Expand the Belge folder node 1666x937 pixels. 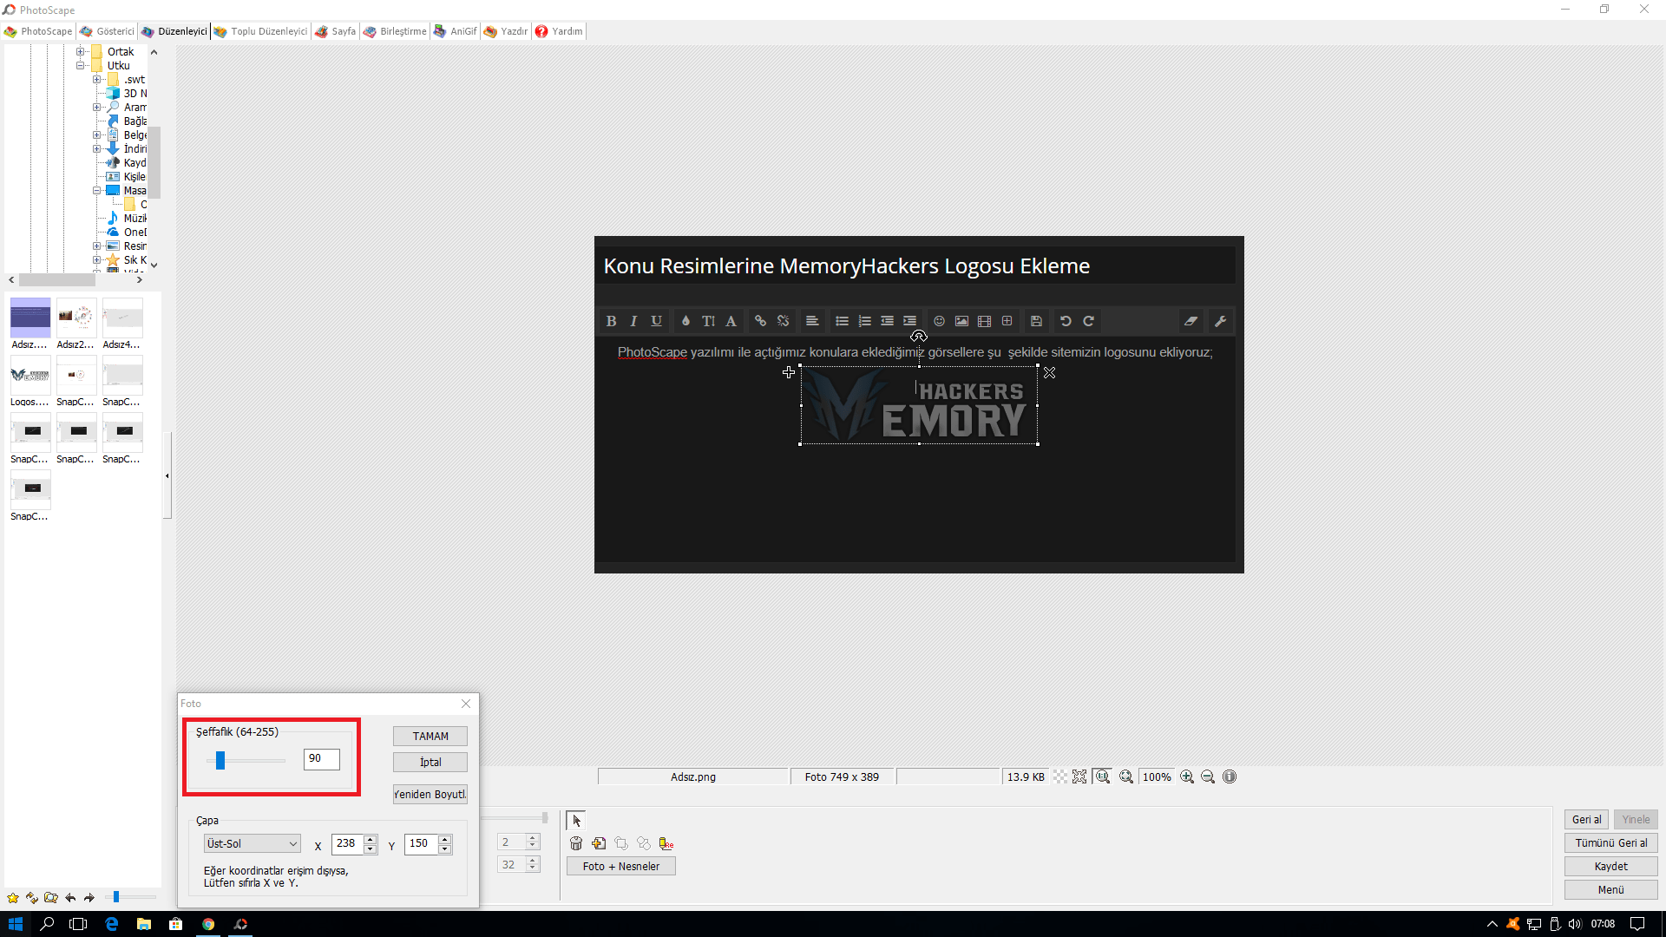coord(97,135)
